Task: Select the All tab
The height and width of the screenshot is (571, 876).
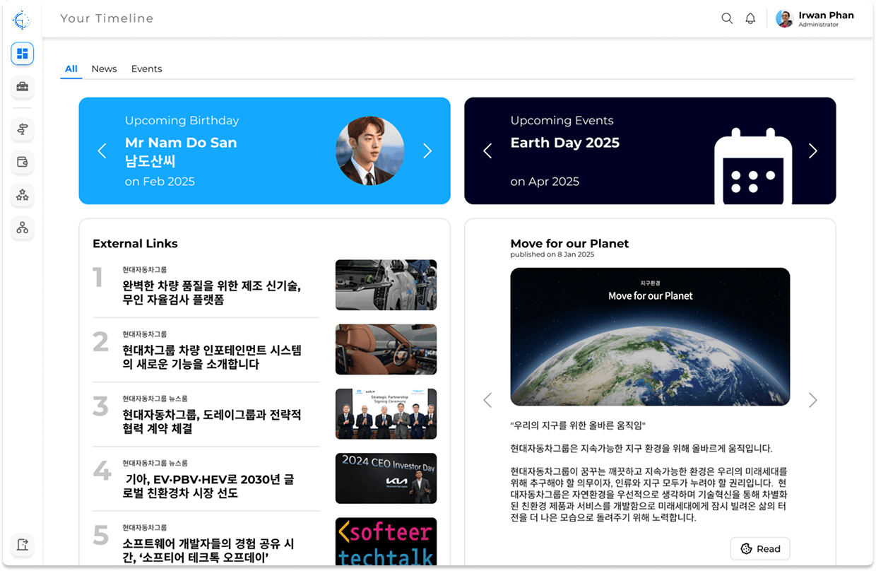Action: (x=71, y=69)
